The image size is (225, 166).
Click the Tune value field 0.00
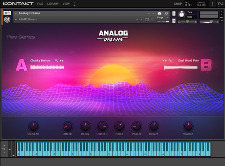[191, 17]
